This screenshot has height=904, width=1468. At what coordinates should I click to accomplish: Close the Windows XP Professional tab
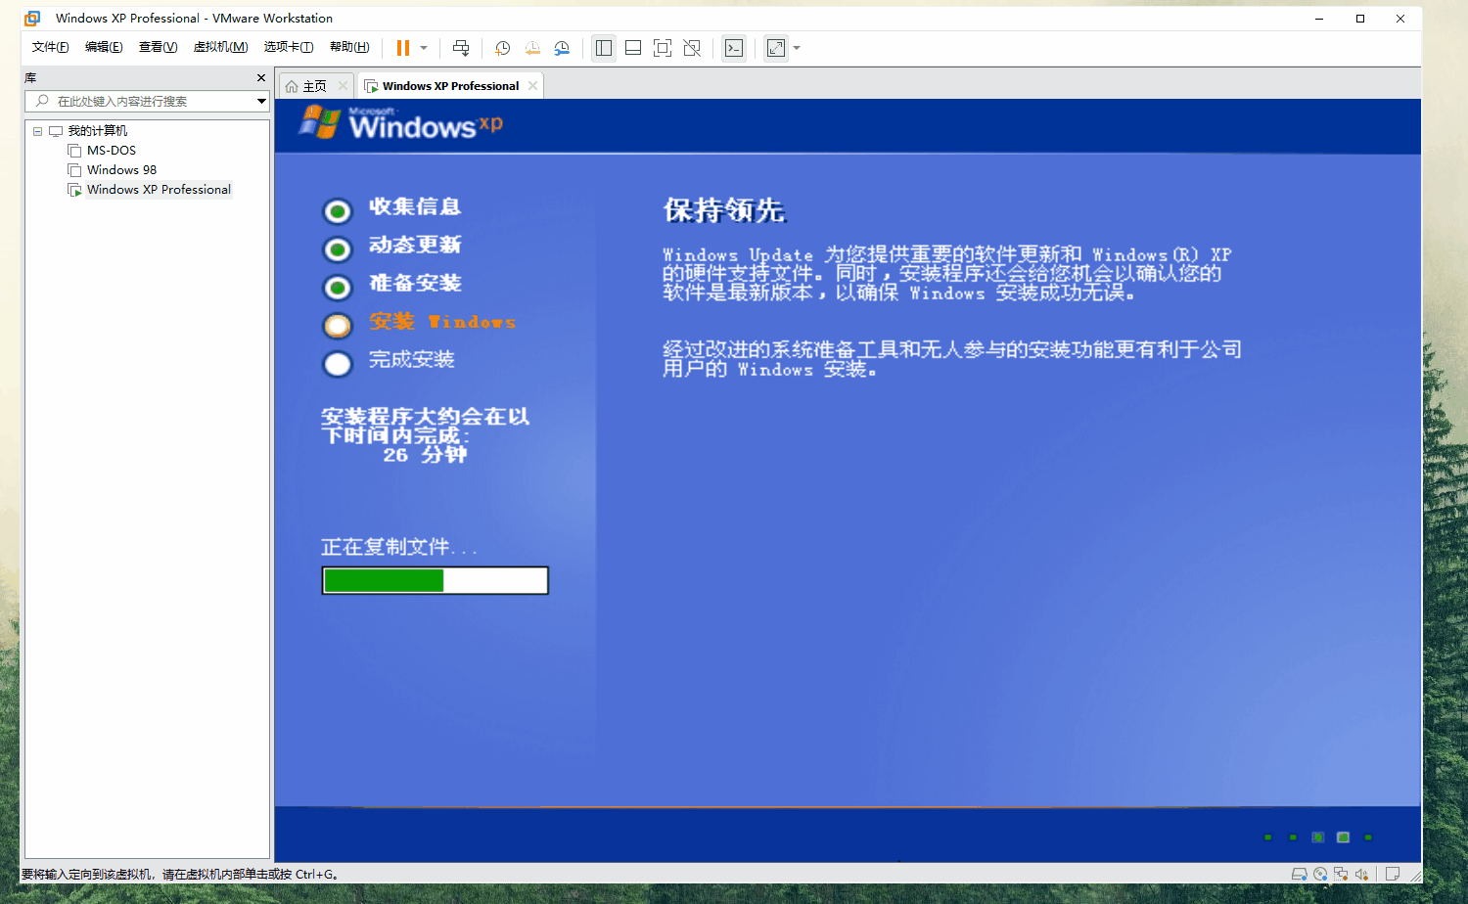(x=532, y=86)
